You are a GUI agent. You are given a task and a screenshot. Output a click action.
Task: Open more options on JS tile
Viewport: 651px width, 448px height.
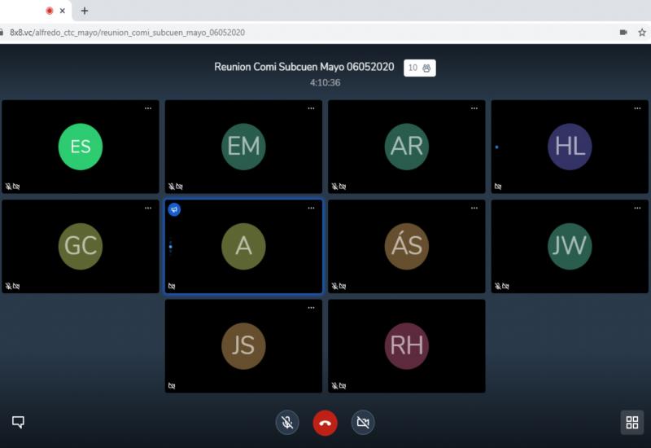(311, 308)
